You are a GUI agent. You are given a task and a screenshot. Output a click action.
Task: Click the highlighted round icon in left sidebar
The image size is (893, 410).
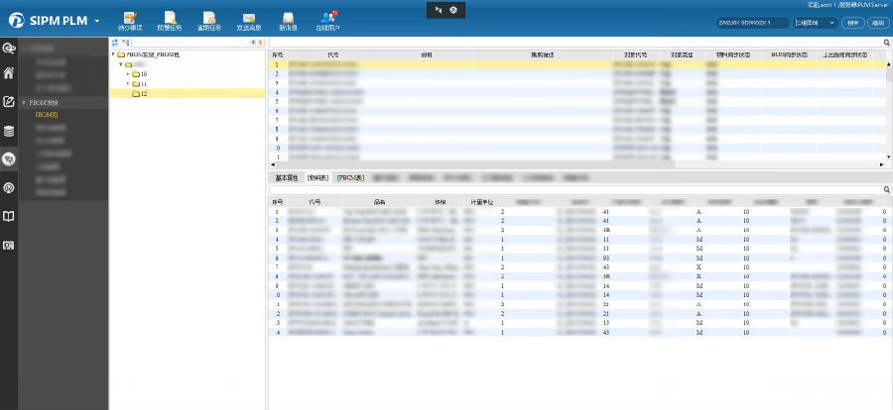9,159
